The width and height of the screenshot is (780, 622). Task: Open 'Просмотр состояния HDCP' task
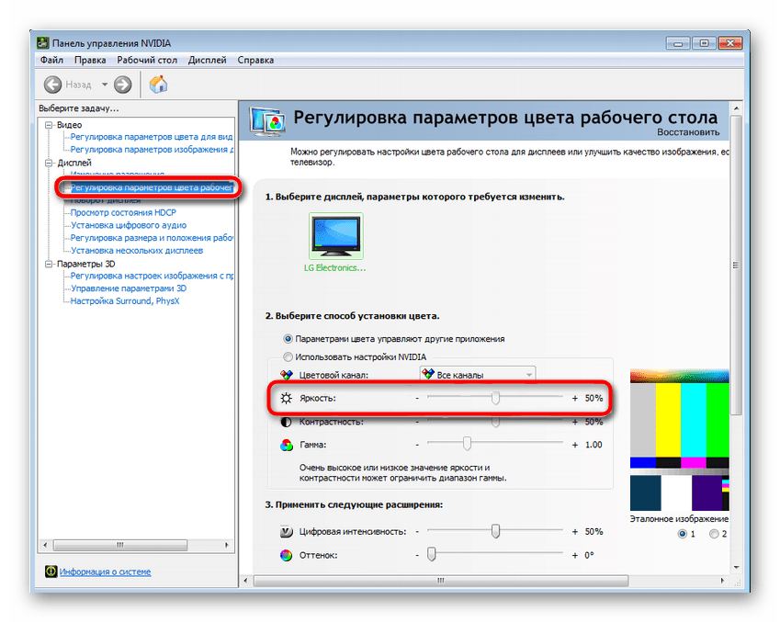click(x=123, y=212)
